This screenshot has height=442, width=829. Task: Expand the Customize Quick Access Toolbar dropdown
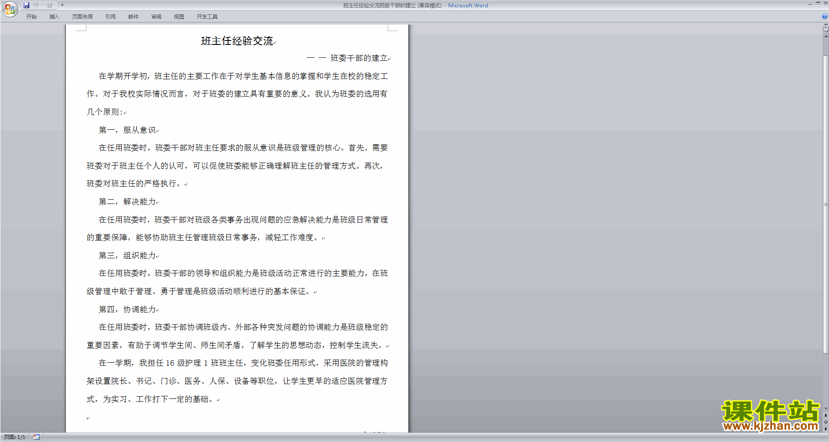coord(62,5)
